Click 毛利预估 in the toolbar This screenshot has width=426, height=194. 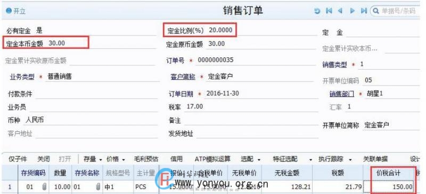point(146,159)
